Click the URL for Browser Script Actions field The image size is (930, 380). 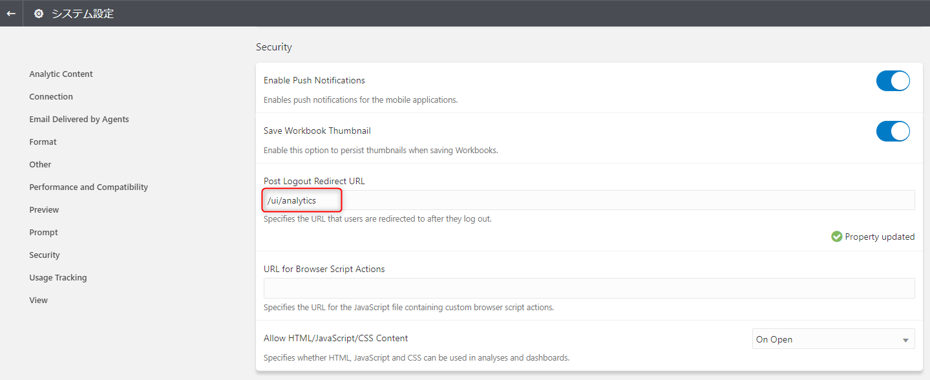click(589, 288)
